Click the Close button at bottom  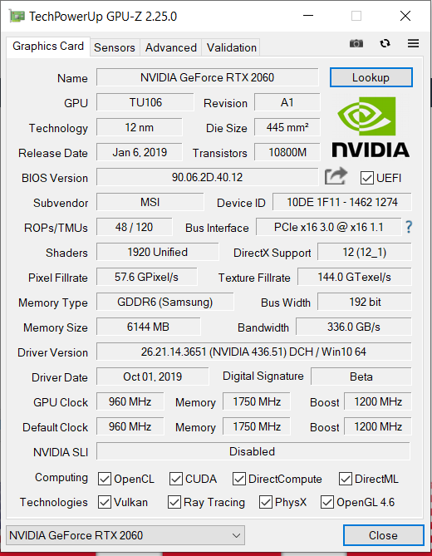[384, 535]
